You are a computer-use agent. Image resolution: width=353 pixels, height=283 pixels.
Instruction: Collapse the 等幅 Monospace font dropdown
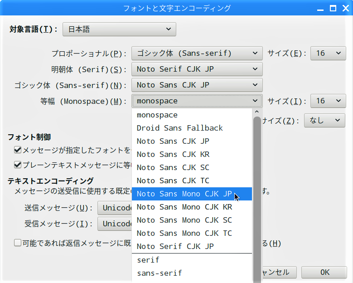[x=197, y=101]
